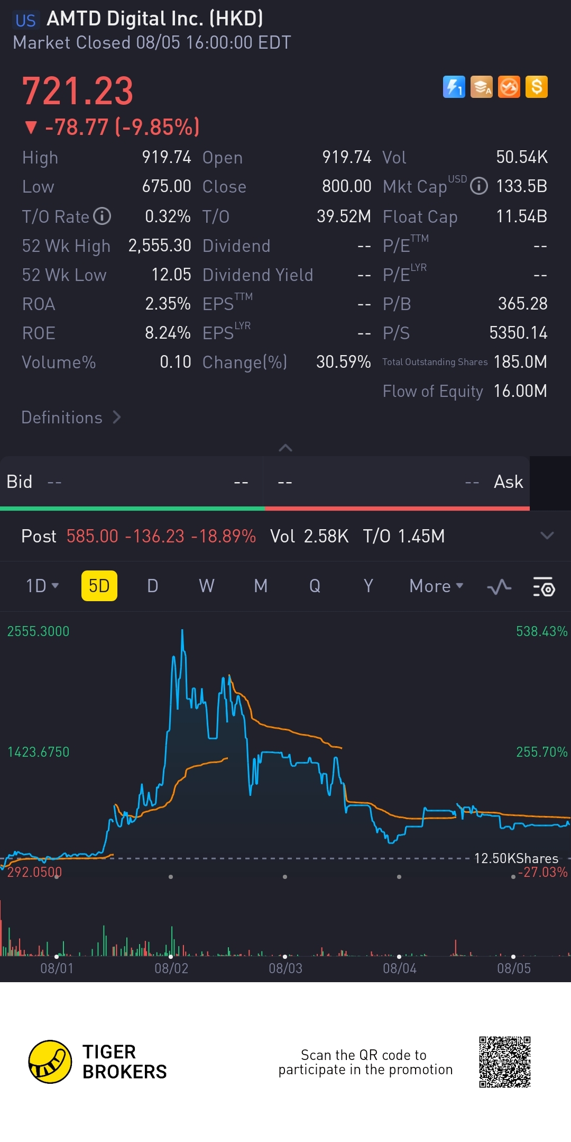Tap the yellow dollar sign badge icon
This screenshot has width=571, height=1142.
pyautogui.click(x=537, y=87)
